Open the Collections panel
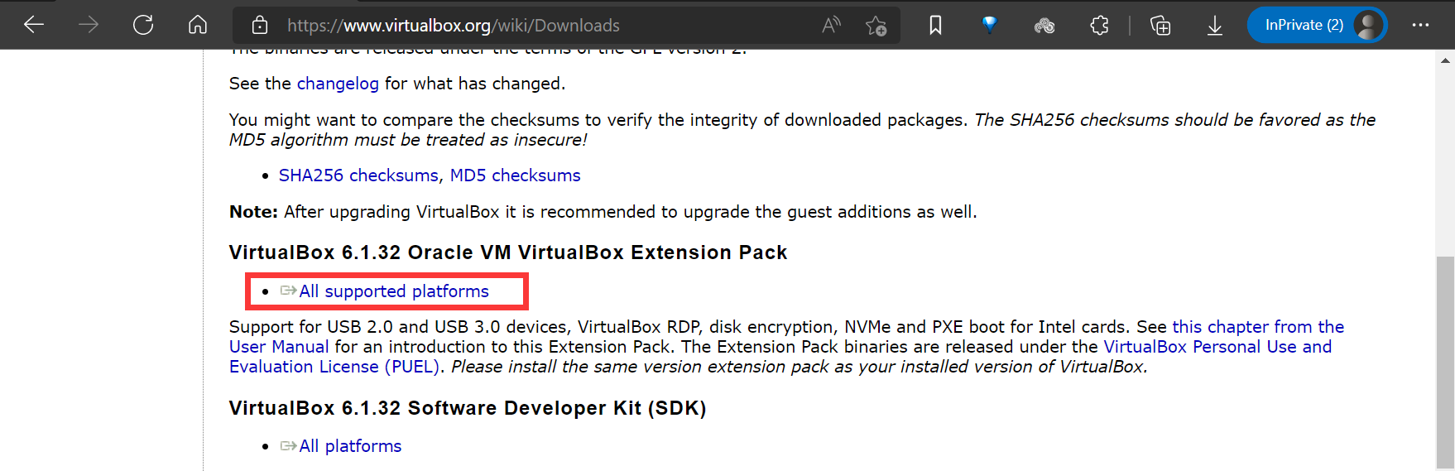This screenshot has width=1455, height=471. (x=1160, y=26)
